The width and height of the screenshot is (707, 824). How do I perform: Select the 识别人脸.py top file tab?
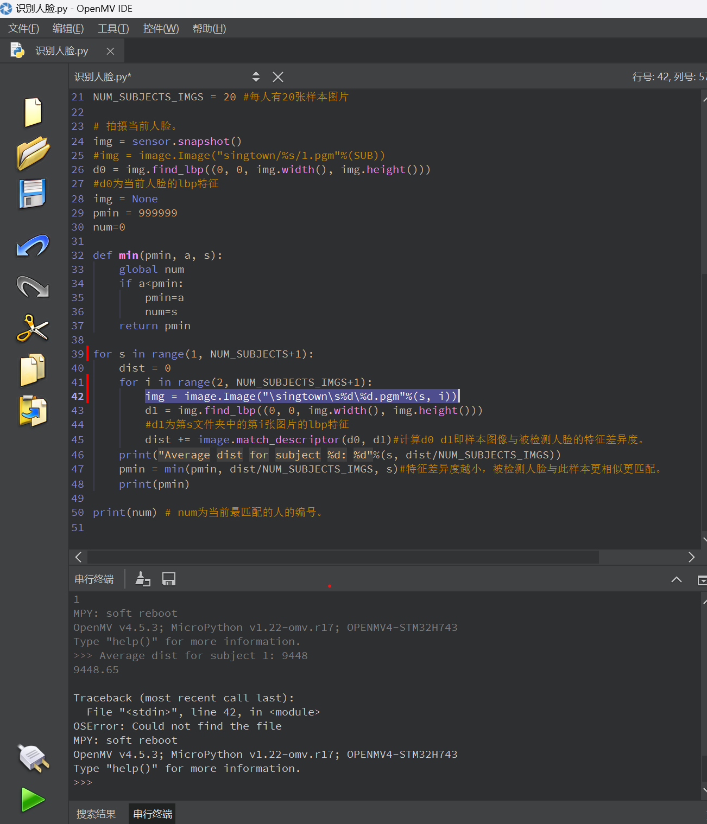pos(61,50)
